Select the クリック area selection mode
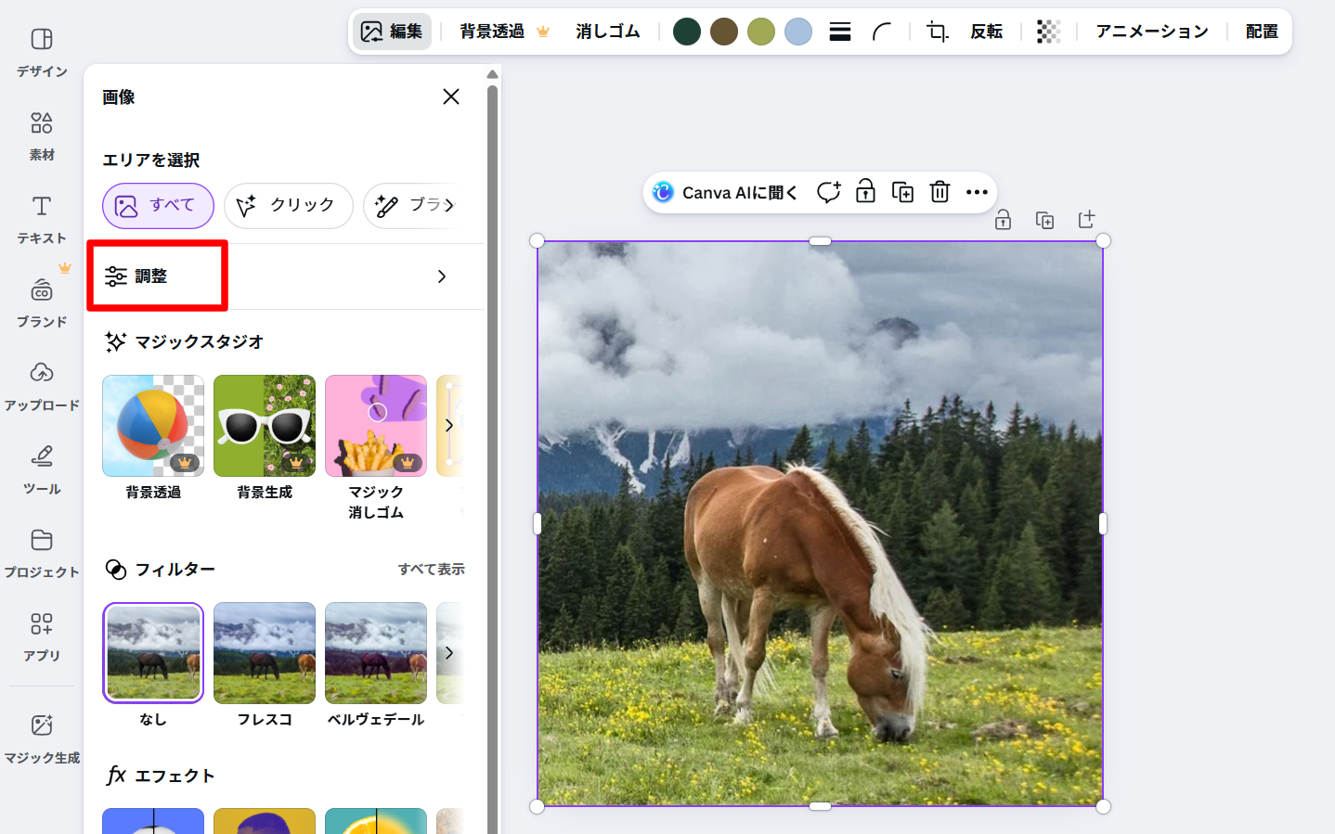This screenshot has height=834, width=1335. 288,205
